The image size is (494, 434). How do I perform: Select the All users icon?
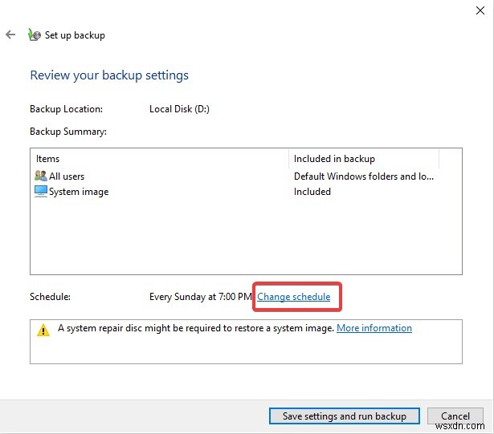coord(41,176)
